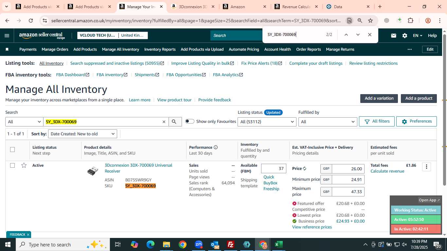Viewport: 447px width, 251px height.
Task: Open the All filters button
Action: (x=377, y=121)
